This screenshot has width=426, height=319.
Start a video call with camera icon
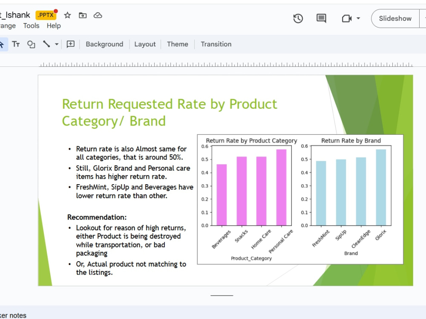coord(347,18)
